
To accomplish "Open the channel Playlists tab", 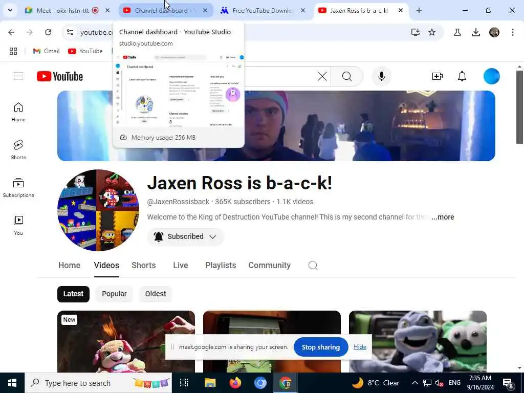I will [221, 266].
